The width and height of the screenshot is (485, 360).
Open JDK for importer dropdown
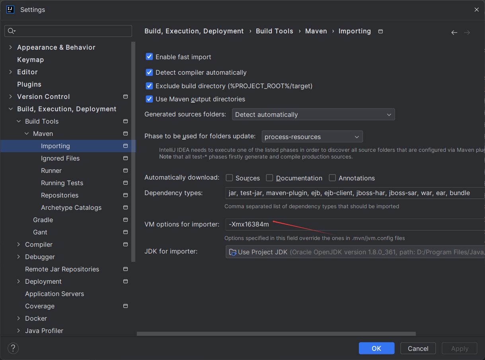(355, 252)
